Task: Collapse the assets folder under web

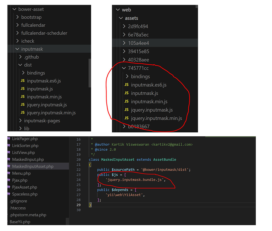Action: pyautogui.click(x=121, y=18)
